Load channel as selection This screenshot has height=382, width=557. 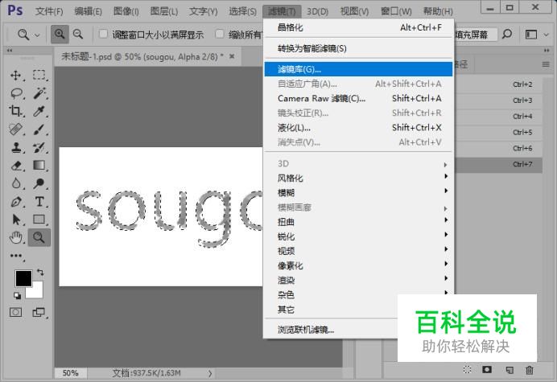pos(467,370)
